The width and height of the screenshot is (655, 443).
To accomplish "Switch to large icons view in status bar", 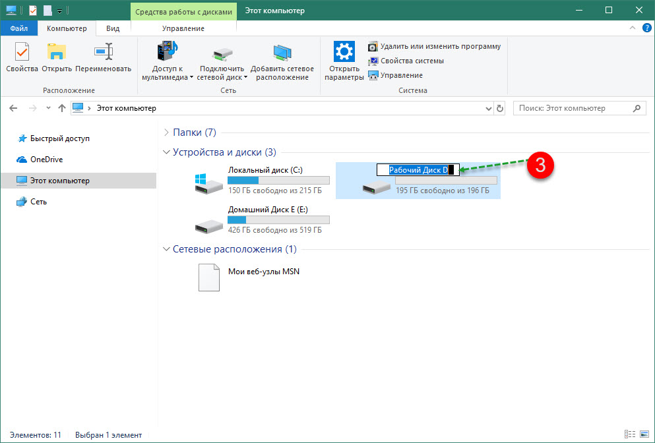I will click(644, 434).
